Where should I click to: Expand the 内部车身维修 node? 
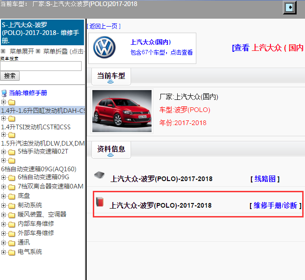point(3,224)
